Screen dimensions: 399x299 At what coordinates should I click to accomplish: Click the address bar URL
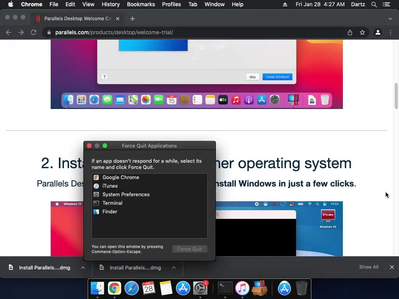point(114,32)
